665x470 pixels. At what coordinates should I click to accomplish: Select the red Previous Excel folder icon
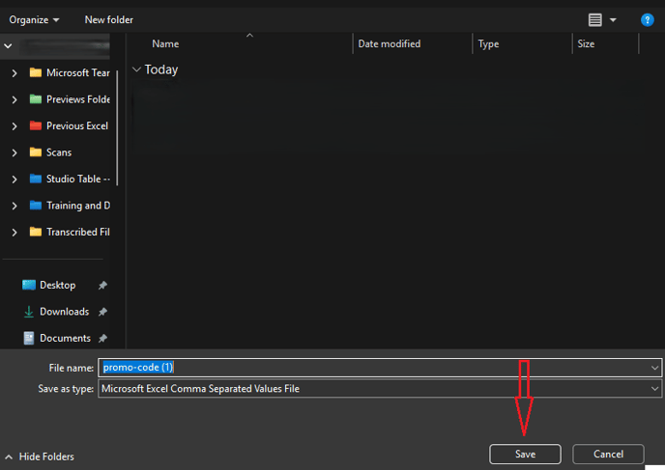point(36,125)
